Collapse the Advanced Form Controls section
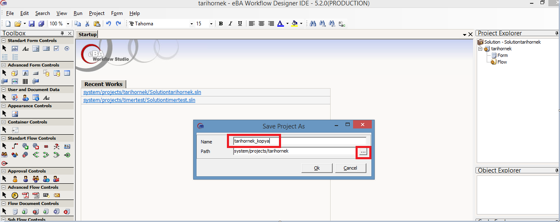 click(4, 65)
